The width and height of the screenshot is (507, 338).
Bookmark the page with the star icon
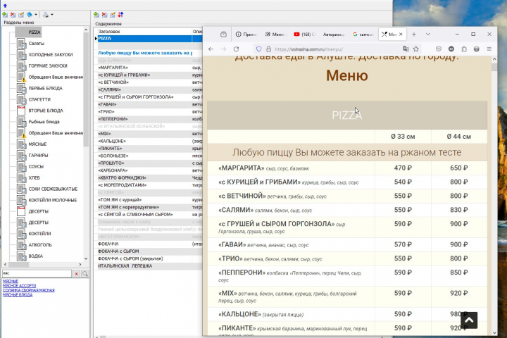(416, 49)
